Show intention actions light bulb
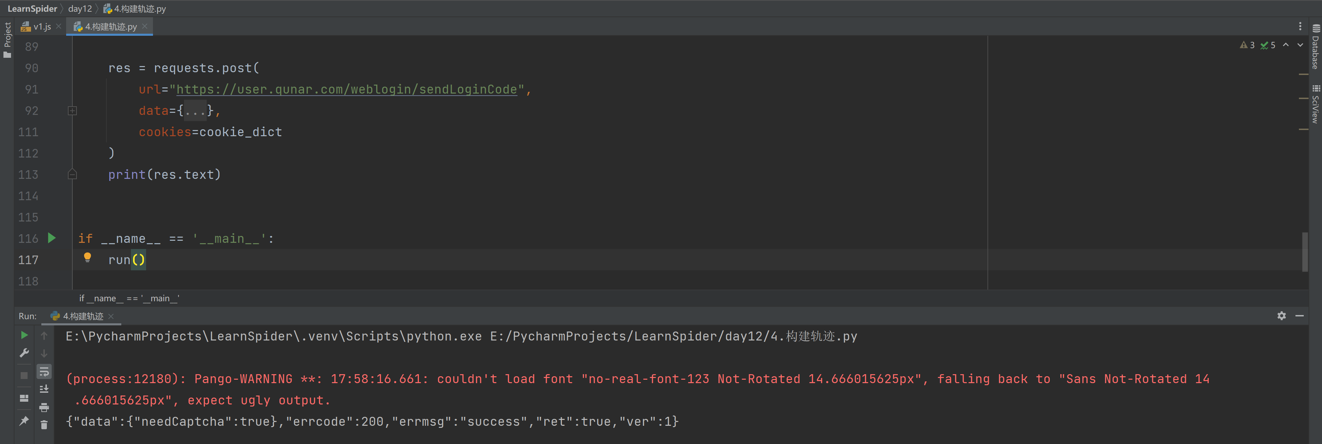Image resolution: width=1322 pixels, height=444 pixels. (87, 257)
